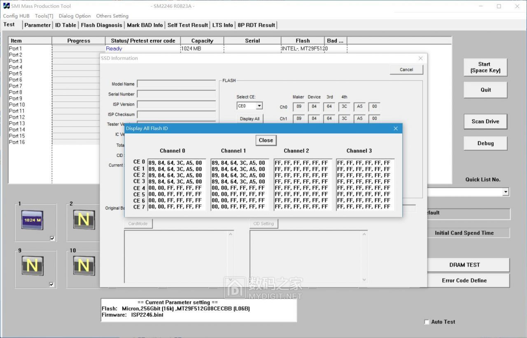Click the Model Name field

click(x=176, y=84)
